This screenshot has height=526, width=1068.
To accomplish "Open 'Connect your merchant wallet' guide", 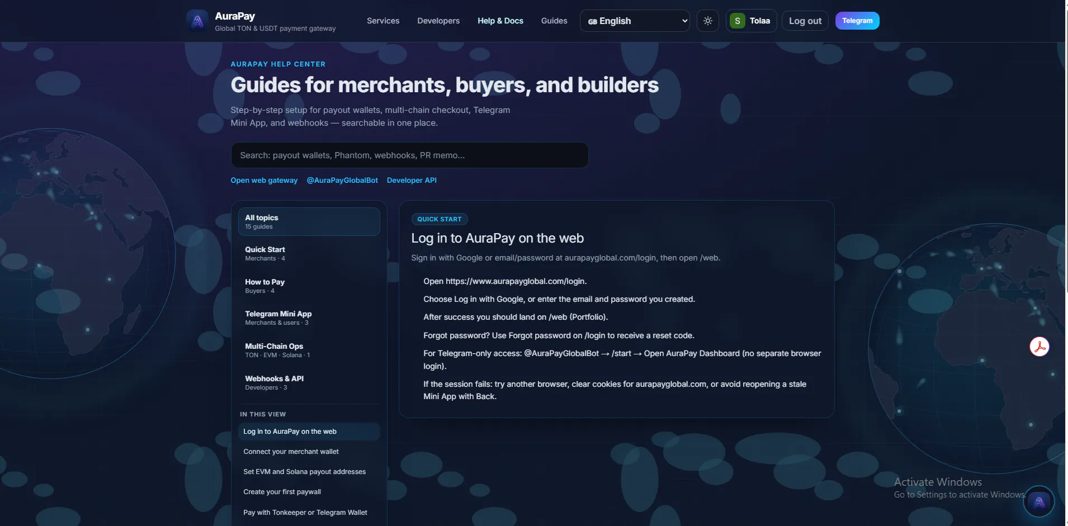I will (x=309, y=452).
